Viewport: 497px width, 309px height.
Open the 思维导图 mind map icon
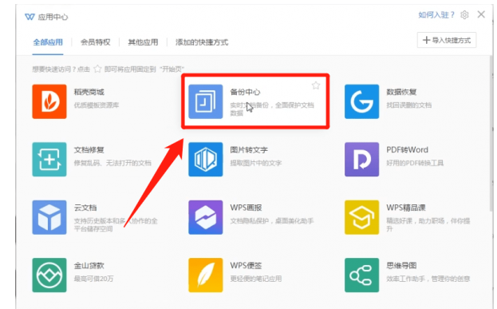[x=361, y=275]
